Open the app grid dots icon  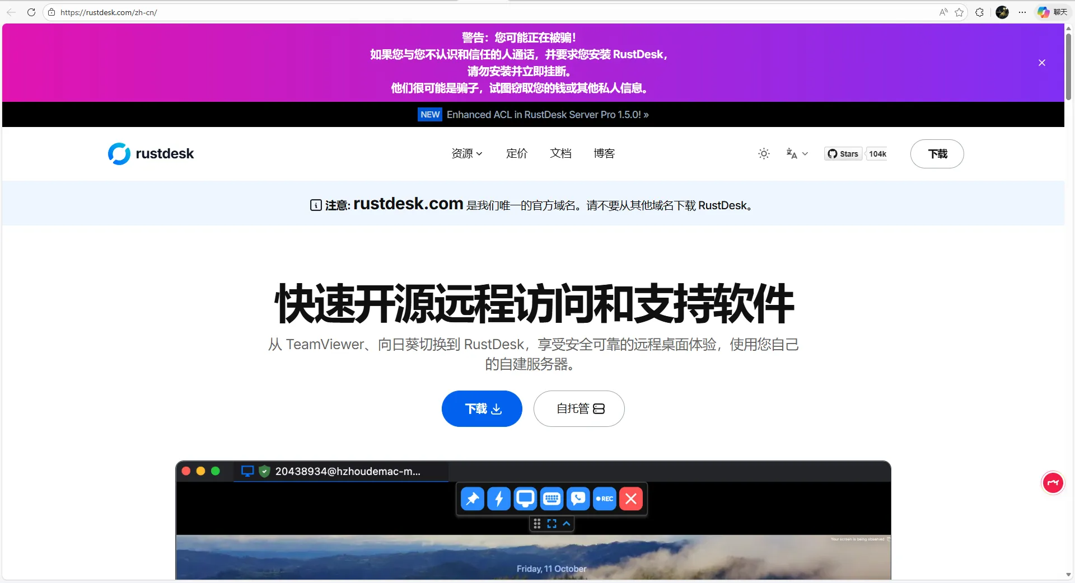tap(537, 524)
